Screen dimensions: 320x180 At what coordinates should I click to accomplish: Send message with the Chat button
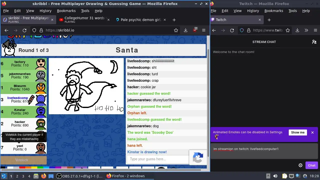coord(311,165)
